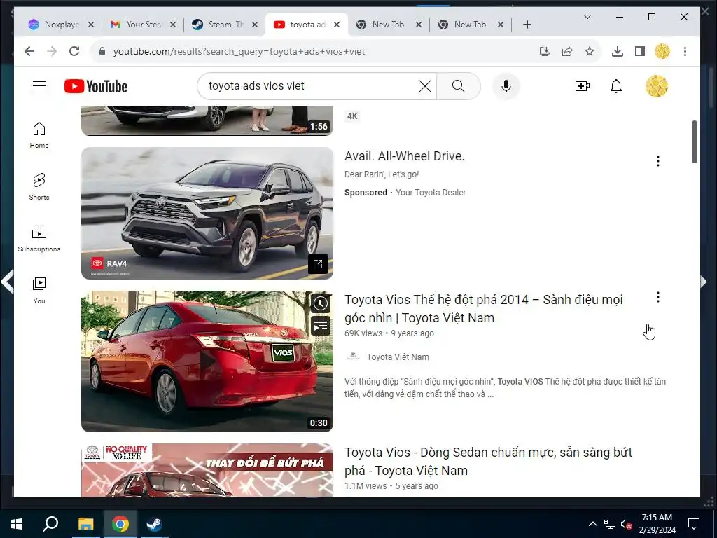The image size is (717, 538).
Task: Show hidden system tray icons
Action: [x=592, y=524]
